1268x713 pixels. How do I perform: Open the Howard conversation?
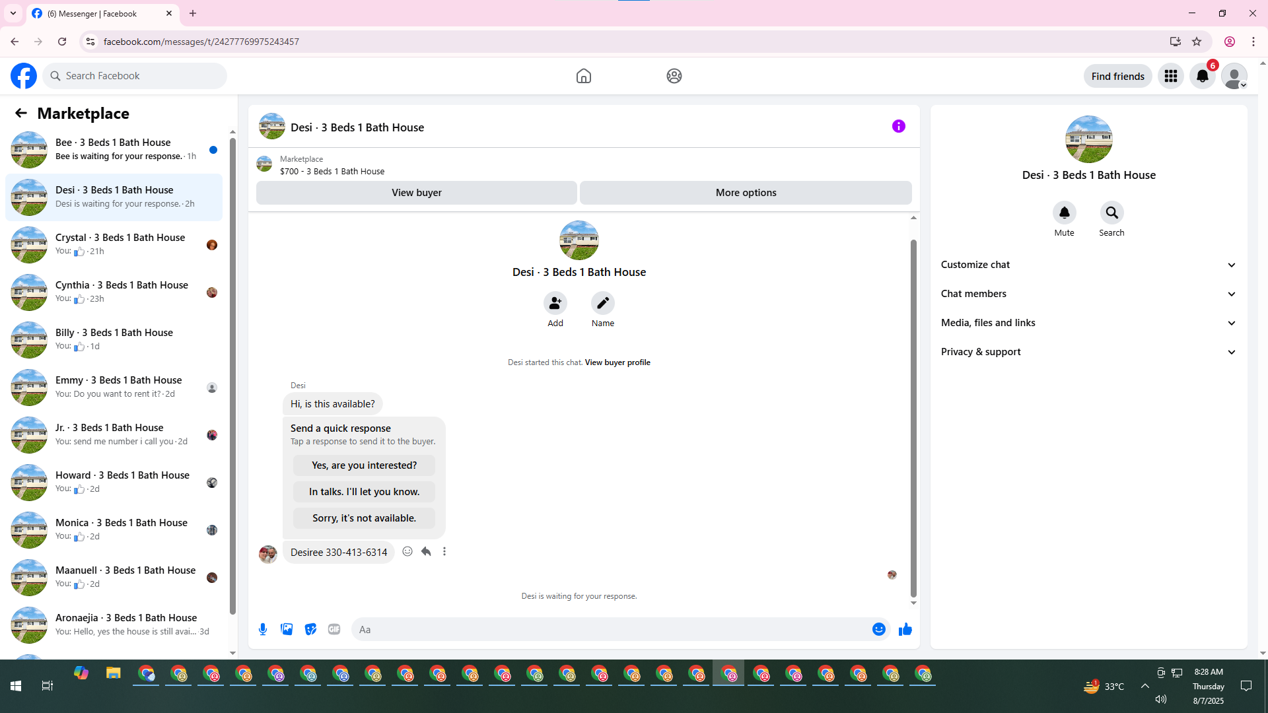tap(114, 483)
